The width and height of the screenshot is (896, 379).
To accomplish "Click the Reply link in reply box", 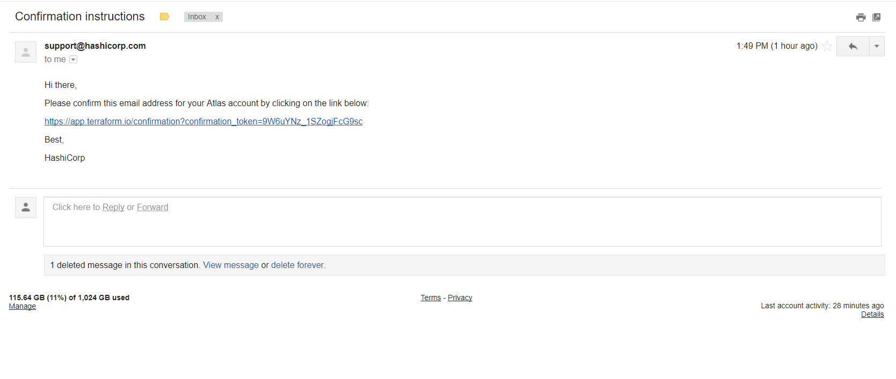I will point(113,207).
